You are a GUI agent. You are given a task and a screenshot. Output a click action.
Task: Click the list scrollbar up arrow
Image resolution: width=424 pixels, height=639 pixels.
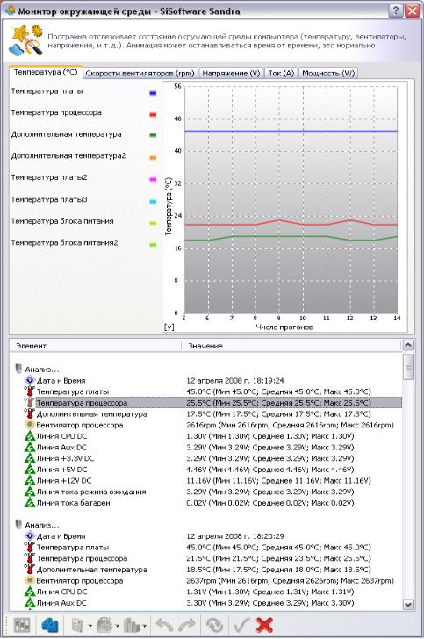pyautogui.click(x=408, y=345)
